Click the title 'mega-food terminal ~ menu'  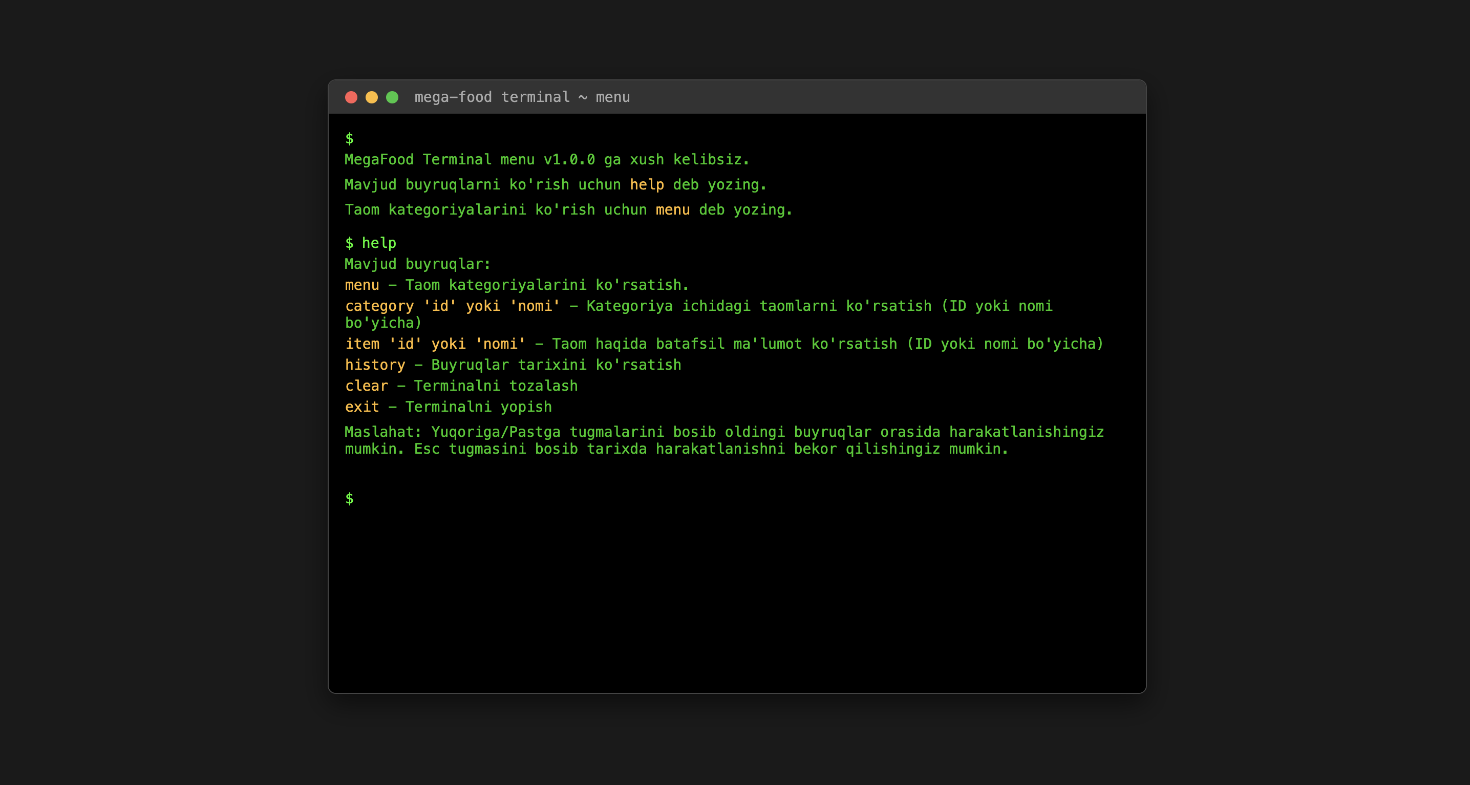(522, 98)
